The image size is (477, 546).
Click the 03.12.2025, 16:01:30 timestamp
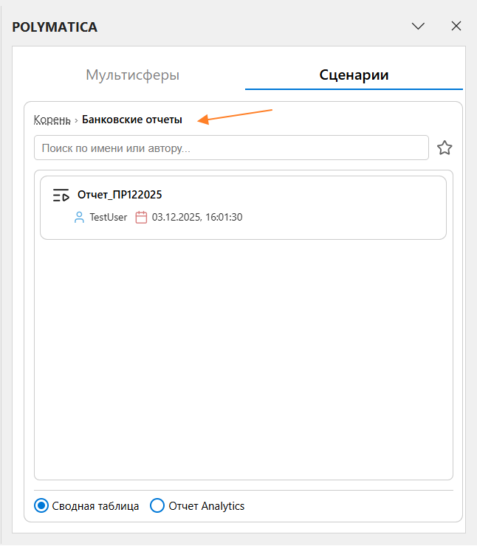click(197, 218)
